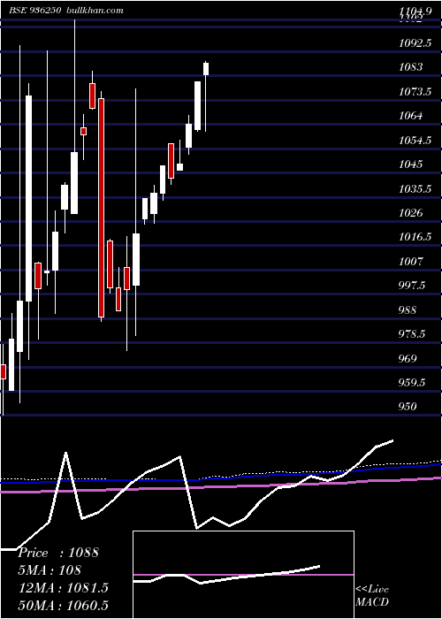Click the bullkhan.com watermark link text
The width and height of the screenshot is (442, 619).
[94, 11]
